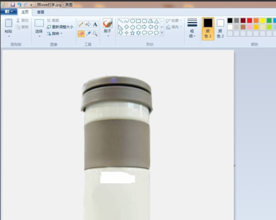Open the Customize Quick Access Toolbar arrow

pos(31,5)
